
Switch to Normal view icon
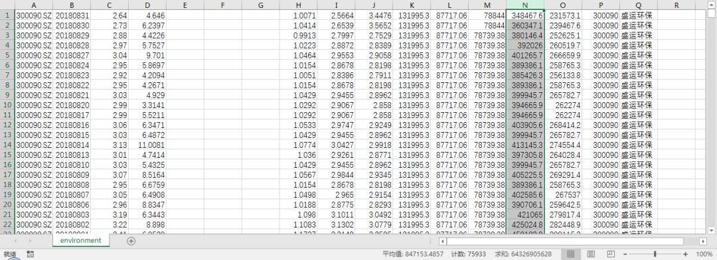[571, 253]
